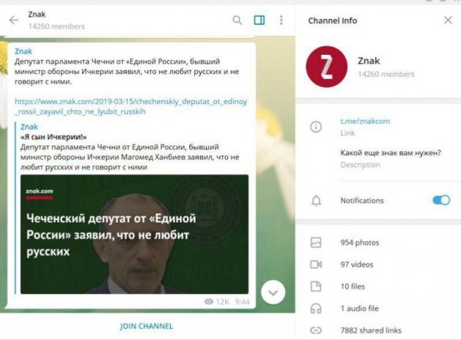Go back using the left arrow icon

(x=14, y=20)
